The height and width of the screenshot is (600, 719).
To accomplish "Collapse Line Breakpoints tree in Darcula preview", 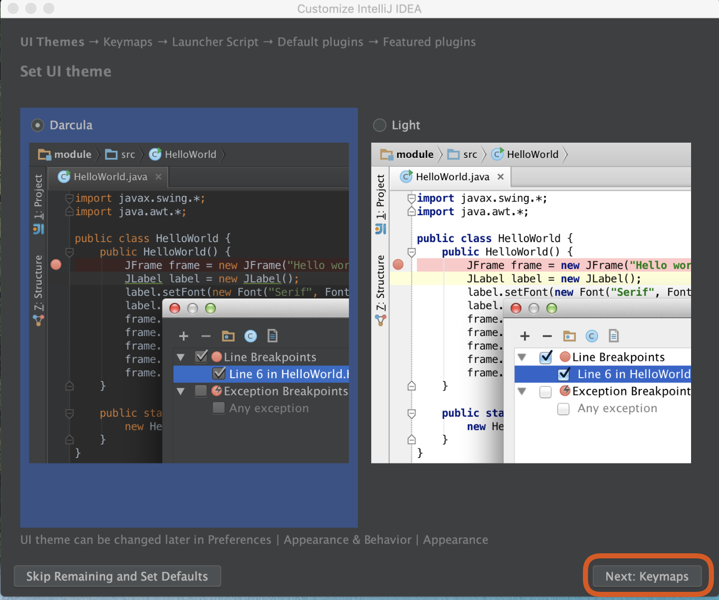I will [181, 357].
